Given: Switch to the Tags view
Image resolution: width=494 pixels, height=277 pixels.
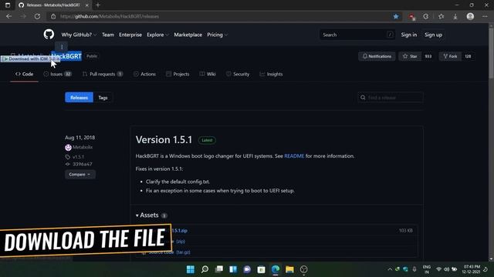Looking at the screenshot, I should [103, 98].
